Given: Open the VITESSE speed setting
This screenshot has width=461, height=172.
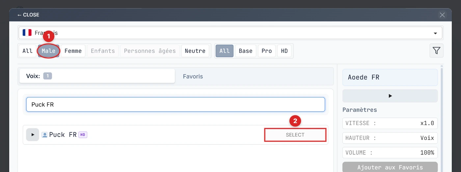Looking at the screenshot, I should 390,123.
